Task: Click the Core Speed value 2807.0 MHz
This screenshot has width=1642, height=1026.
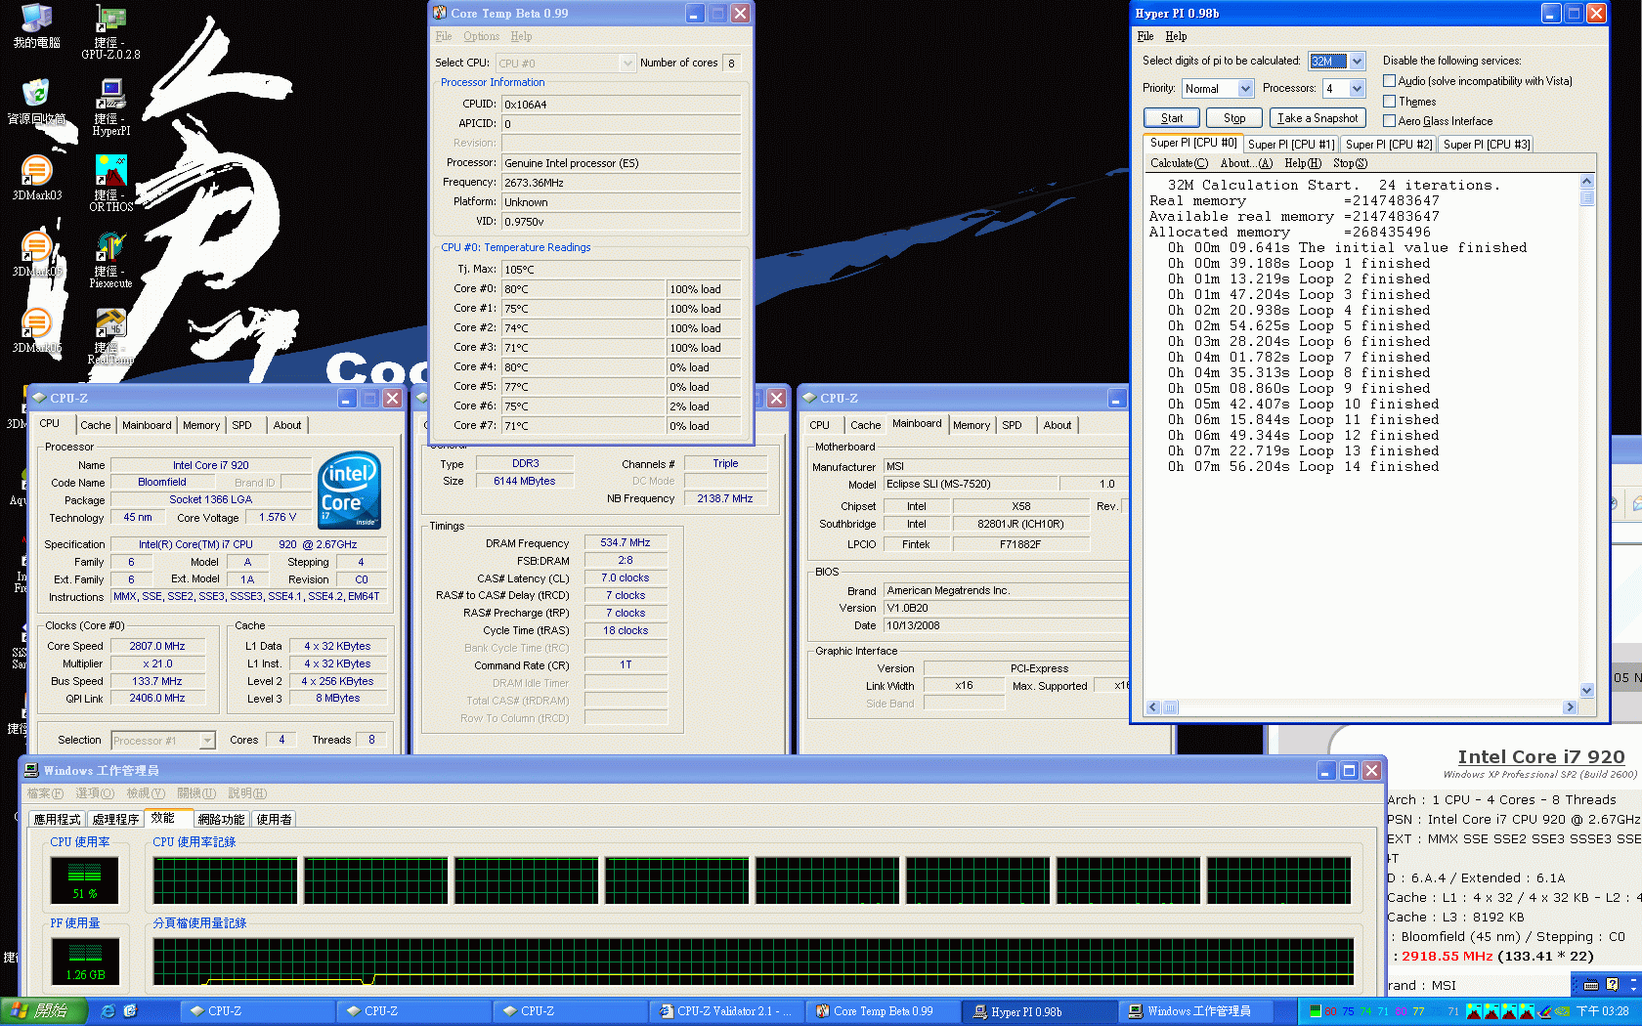Action: [x=156, y=646]
